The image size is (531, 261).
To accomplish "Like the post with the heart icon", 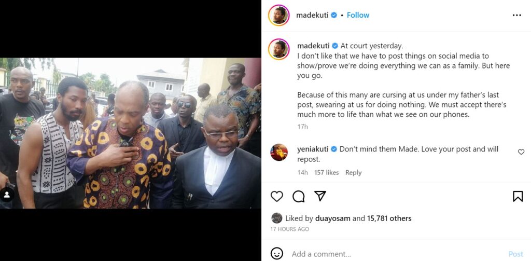I will [x=277, y=196].
